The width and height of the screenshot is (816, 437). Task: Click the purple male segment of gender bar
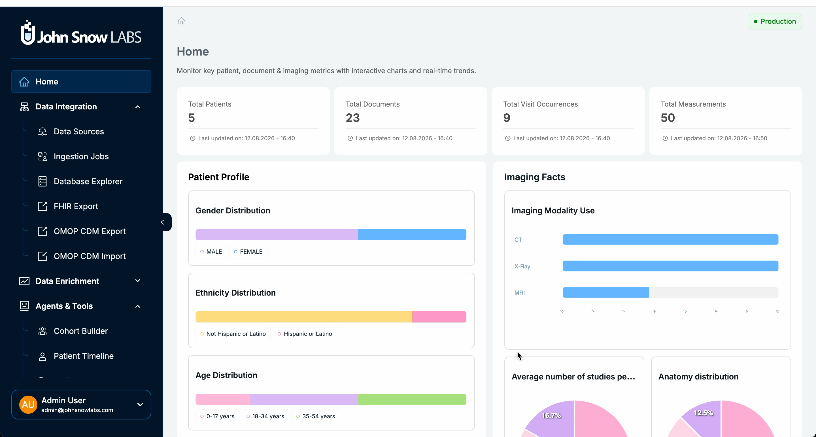(x=277, y=235)
